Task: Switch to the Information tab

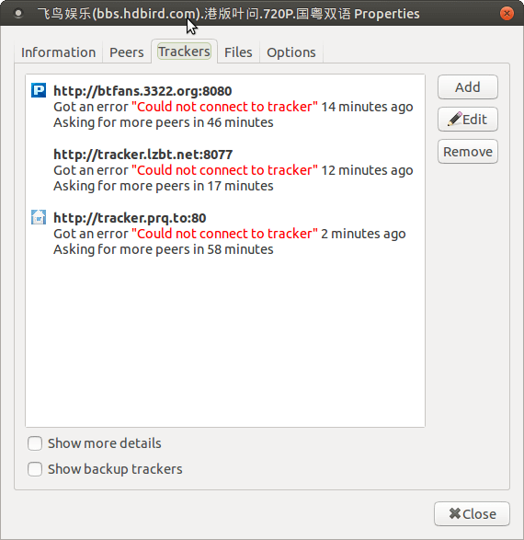Action: click(59, 52)
